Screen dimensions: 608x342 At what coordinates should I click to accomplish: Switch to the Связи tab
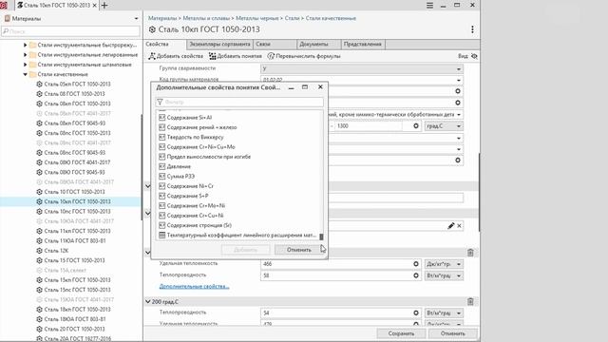coord(275,45)
